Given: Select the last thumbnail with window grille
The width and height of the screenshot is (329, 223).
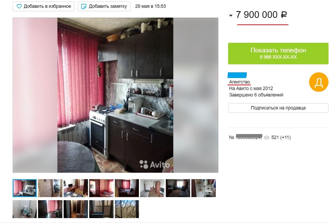Looking at the screenshot, I should [x=127, y=209].
